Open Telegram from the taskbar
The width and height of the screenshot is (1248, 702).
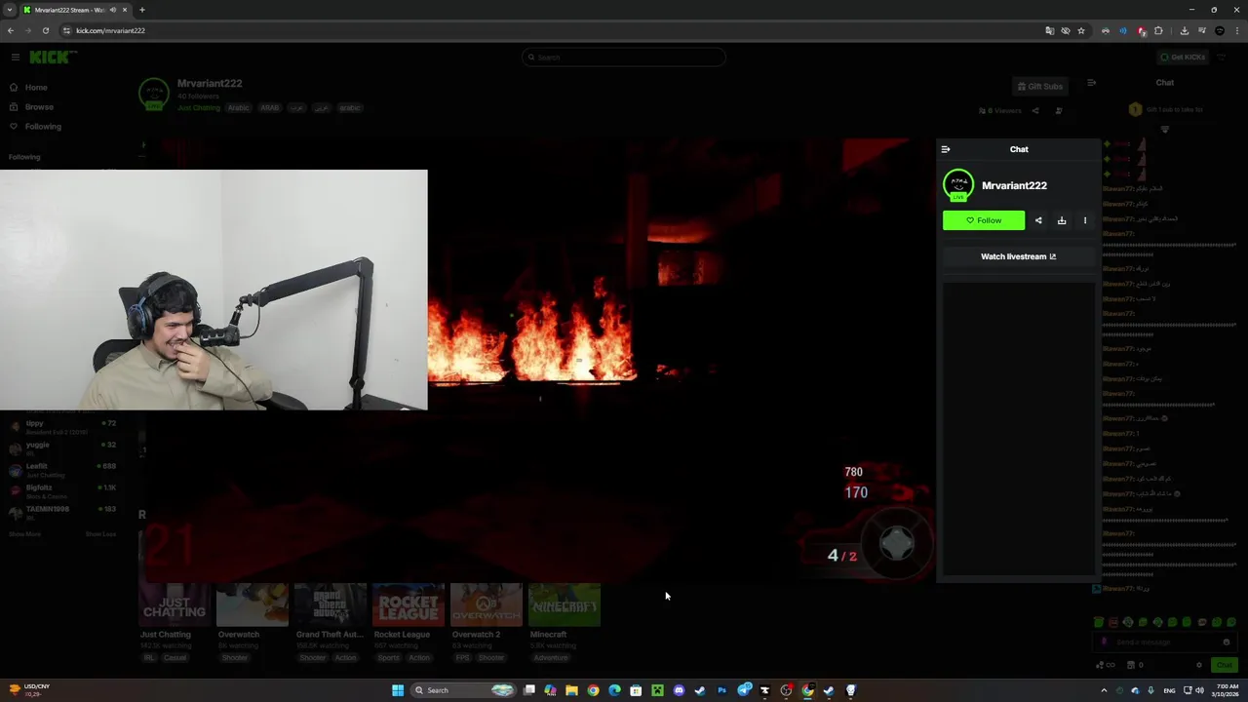[x=744, y=689]
